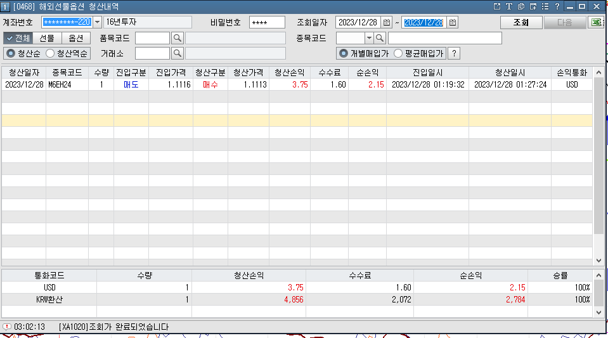Viewport: 608px width, 338px height.
Task: Click the 1.1113 closing price cell
Action: pos(248,84)
